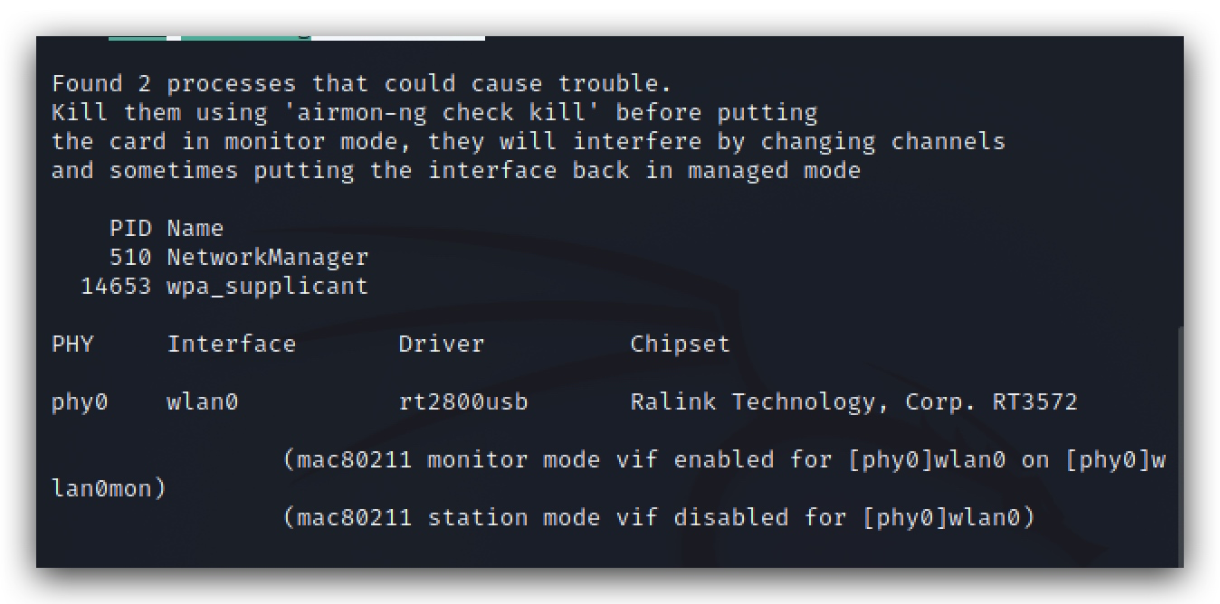Image resolution: width=1220 pixels, height=604 pixels.
Task: Click PID 510 in process list
Action: [130, 257]
